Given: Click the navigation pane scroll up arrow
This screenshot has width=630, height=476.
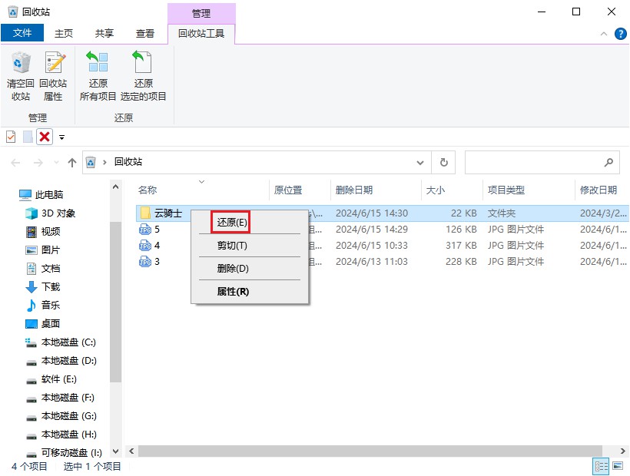Looking at the screenshot, I should pos(116,187).
